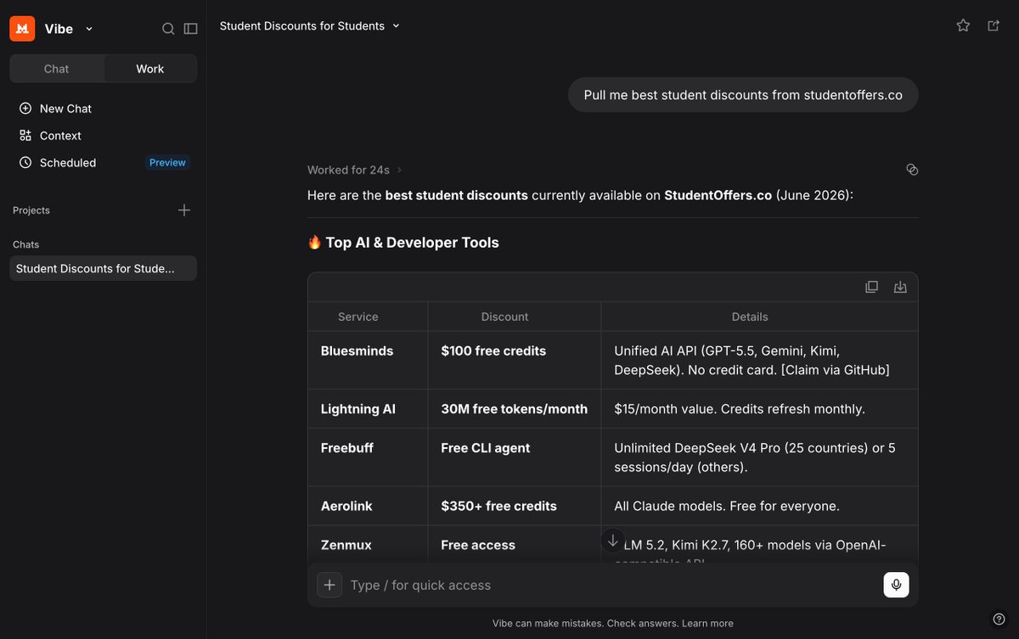Collapse the sidebar panel icon
Screen dimensions: 1019x639
(191, 29)
